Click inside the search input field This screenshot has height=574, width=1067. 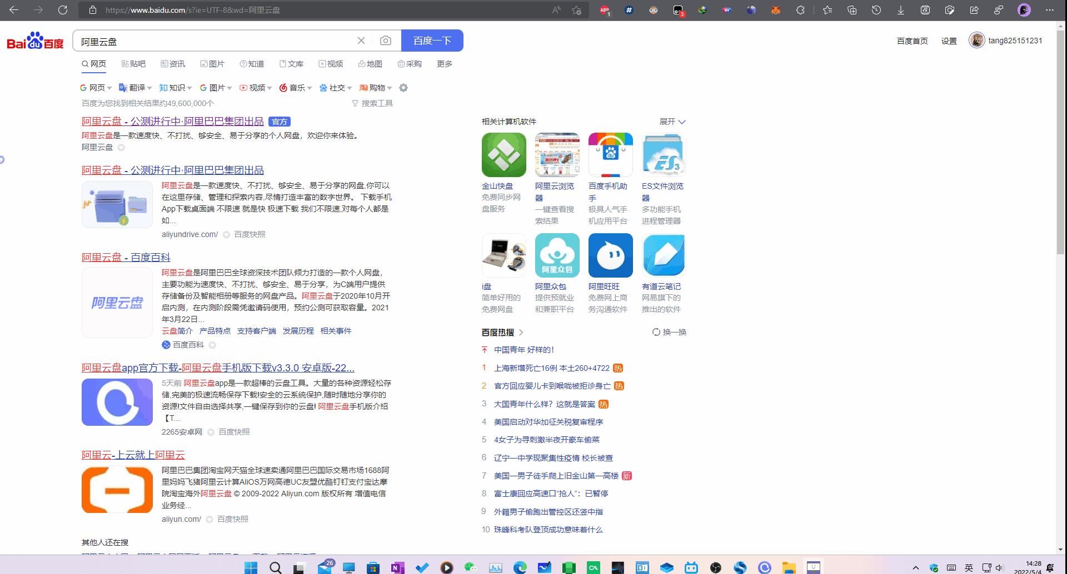pos(222,40)
